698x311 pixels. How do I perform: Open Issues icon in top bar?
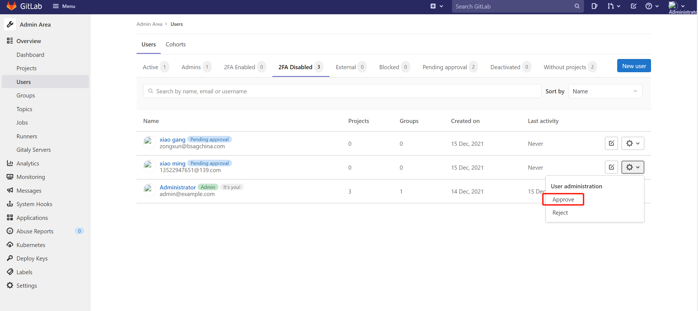click(594, 6)
